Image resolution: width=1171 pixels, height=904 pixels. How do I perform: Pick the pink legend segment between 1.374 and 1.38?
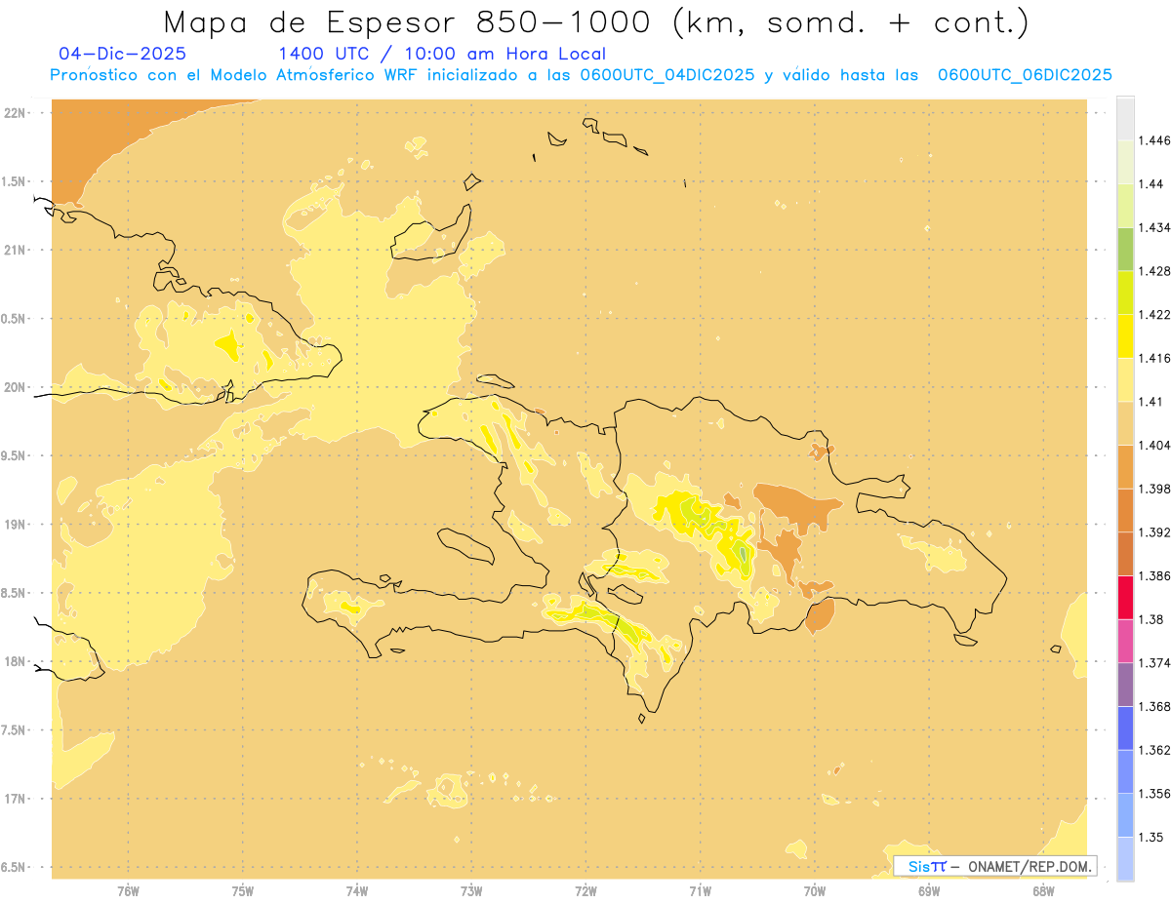(x=1125, y=641)
